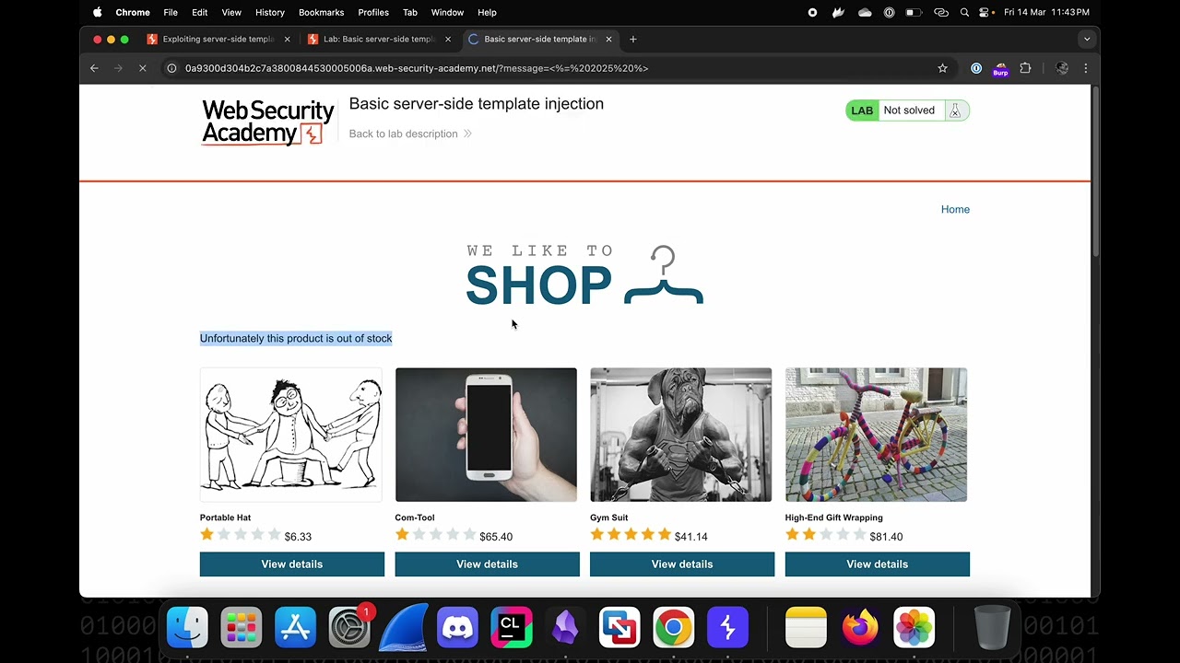The width and height of the screenshot is (1180, 663).
Task: Open the History menu
Action: 269,12
